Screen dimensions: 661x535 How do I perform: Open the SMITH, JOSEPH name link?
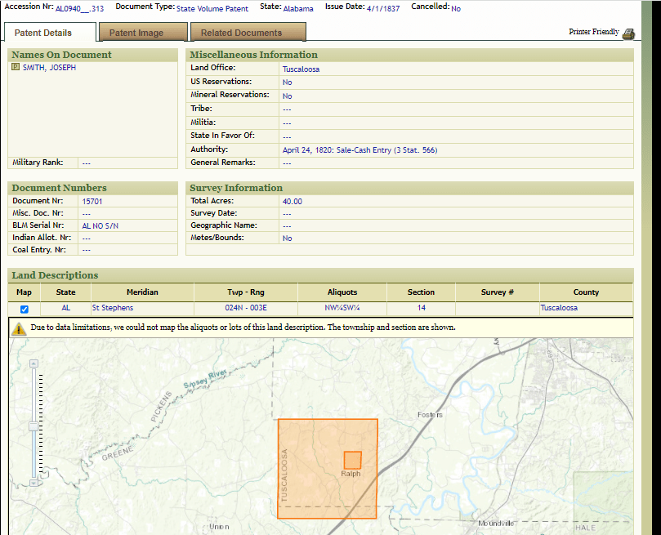[x=49, y=68]
